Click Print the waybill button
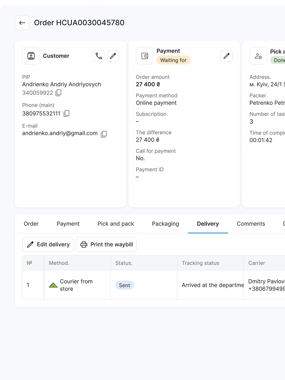The width and height of the screenshot is (285, 380). (x=106, y=244)
